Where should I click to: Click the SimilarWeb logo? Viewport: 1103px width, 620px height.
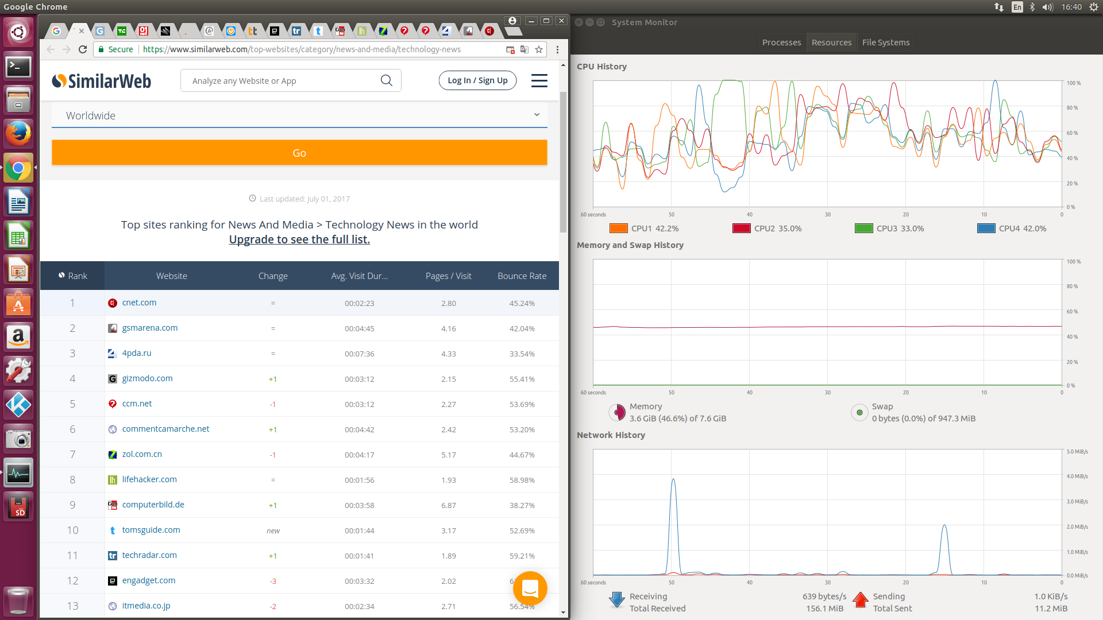tap(102, 81)
